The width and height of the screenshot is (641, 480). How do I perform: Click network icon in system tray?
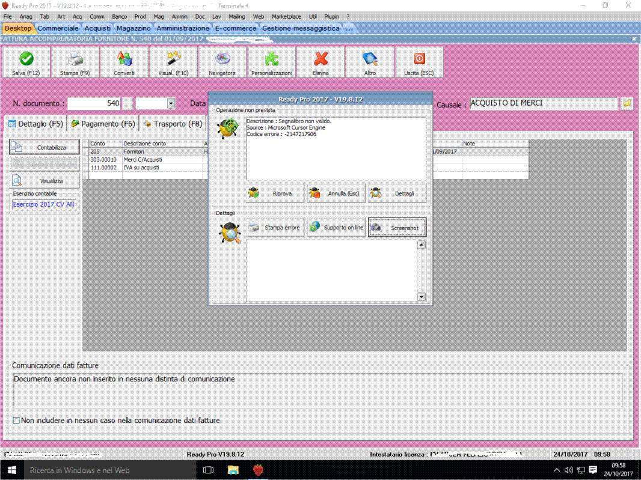tap(580, 470)
